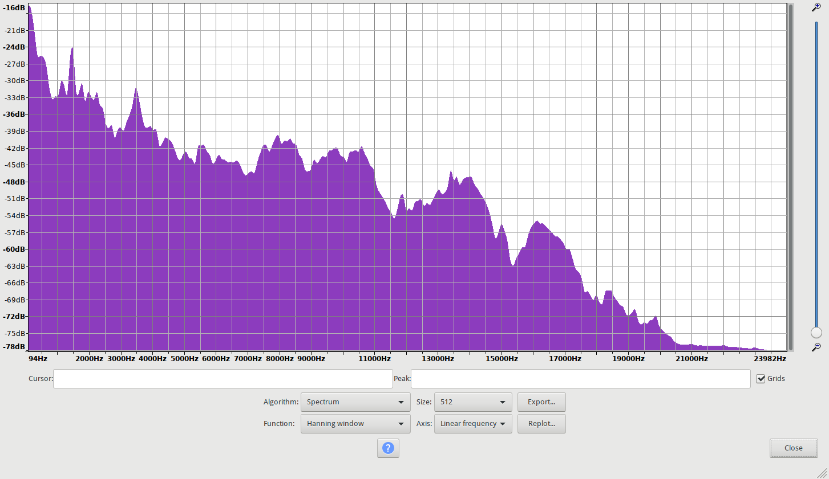Click the -78dB label on vertical axis
The height and width of the screenshot is (479, 829).
tap(14, 347)
